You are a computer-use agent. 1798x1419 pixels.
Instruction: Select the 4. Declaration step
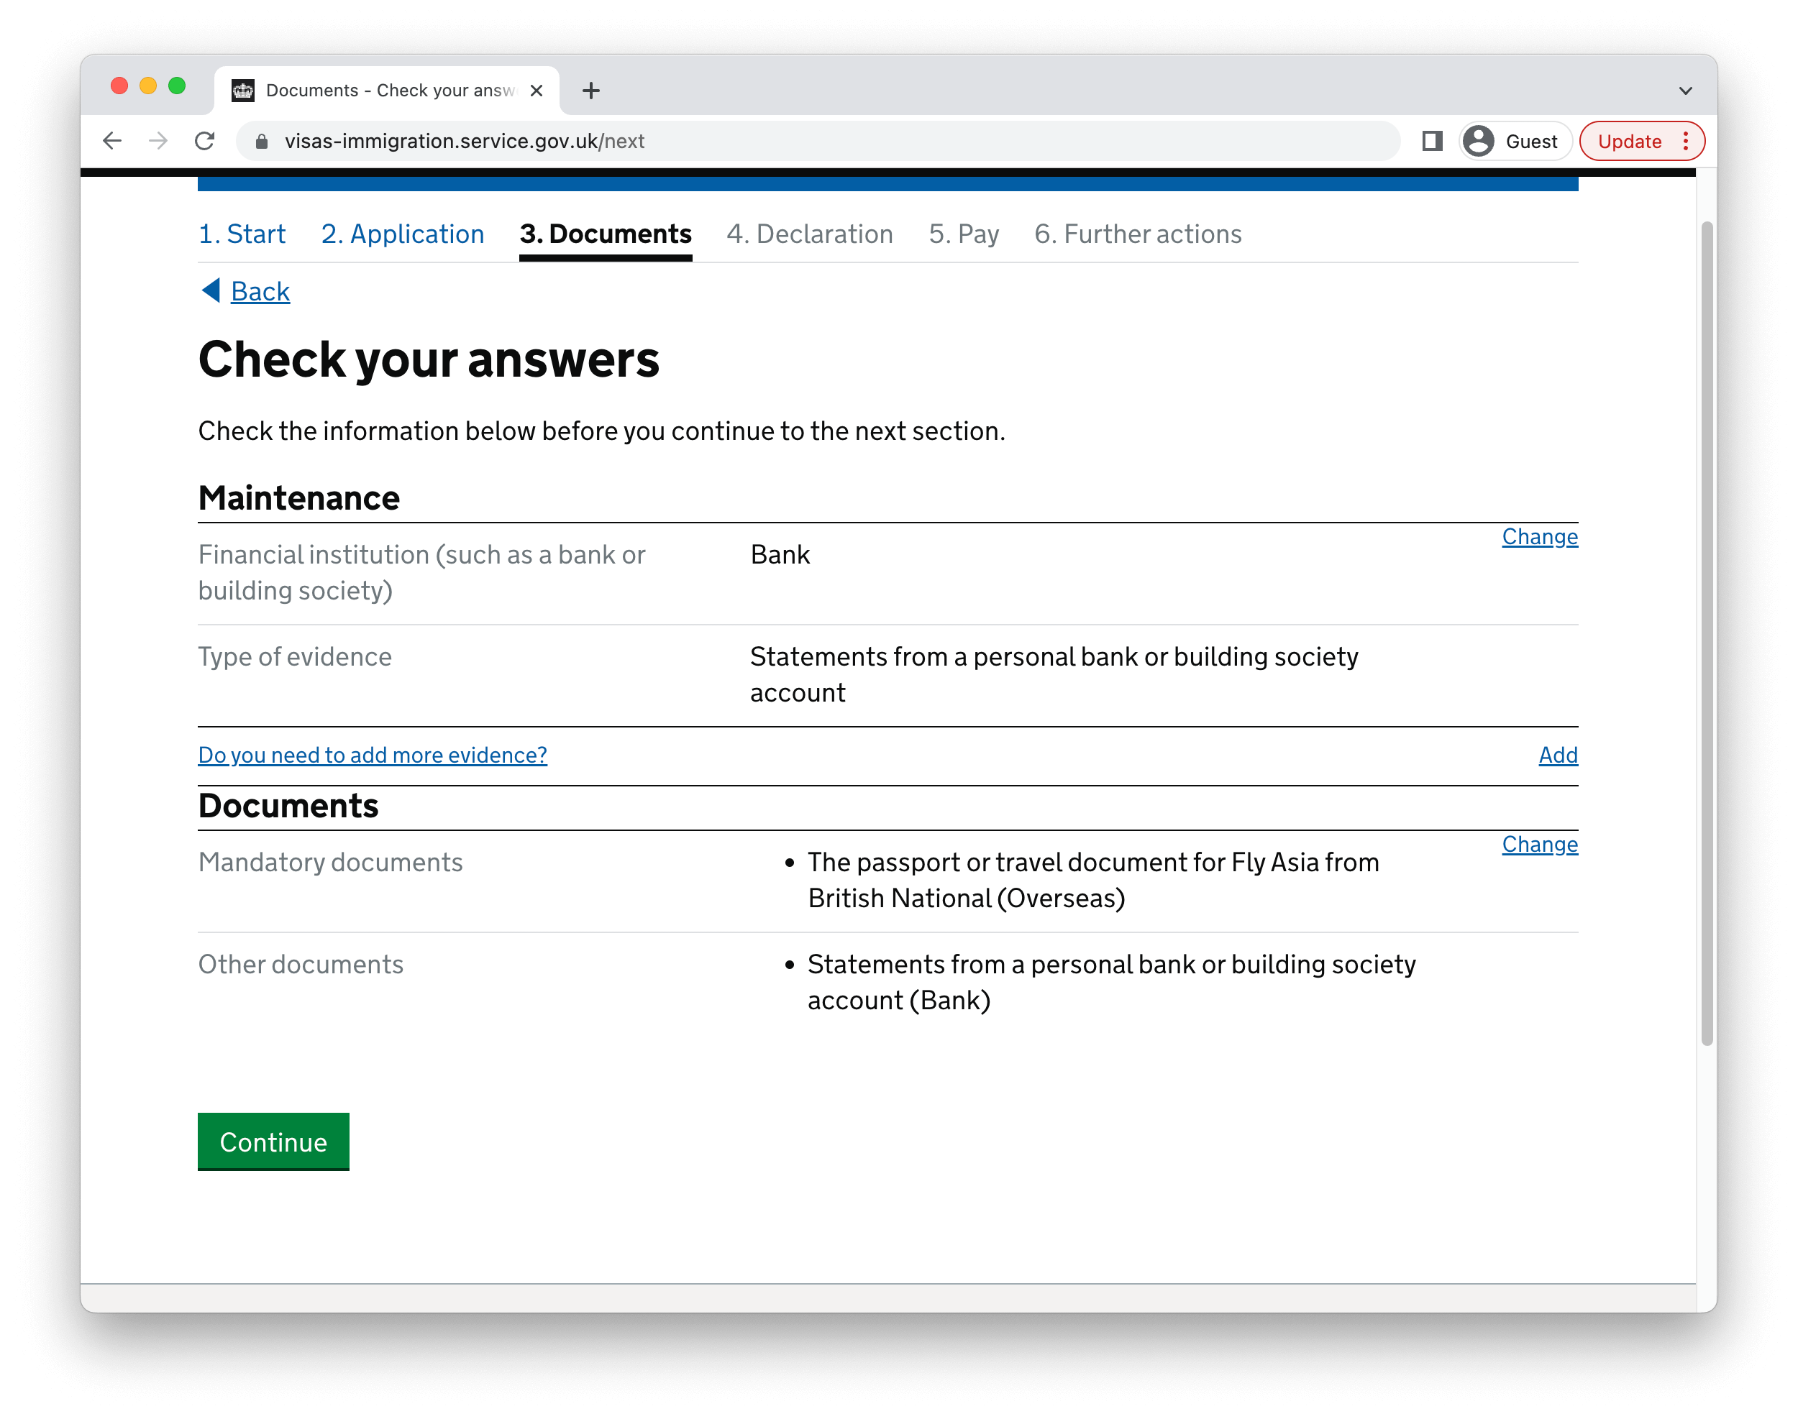click(811, 234)
